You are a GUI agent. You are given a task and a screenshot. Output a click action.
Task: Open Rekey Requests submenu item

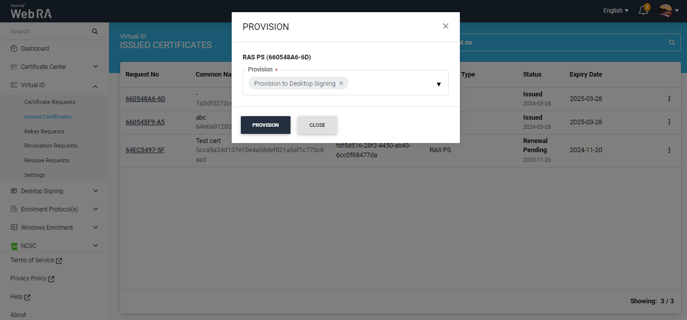pyautogui.click(x=44, y=131)
